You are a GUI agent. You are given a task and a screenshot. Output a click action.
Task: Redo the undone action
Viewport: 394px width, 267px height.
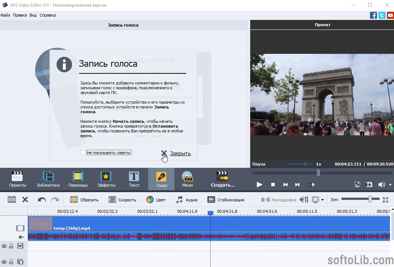55,200
